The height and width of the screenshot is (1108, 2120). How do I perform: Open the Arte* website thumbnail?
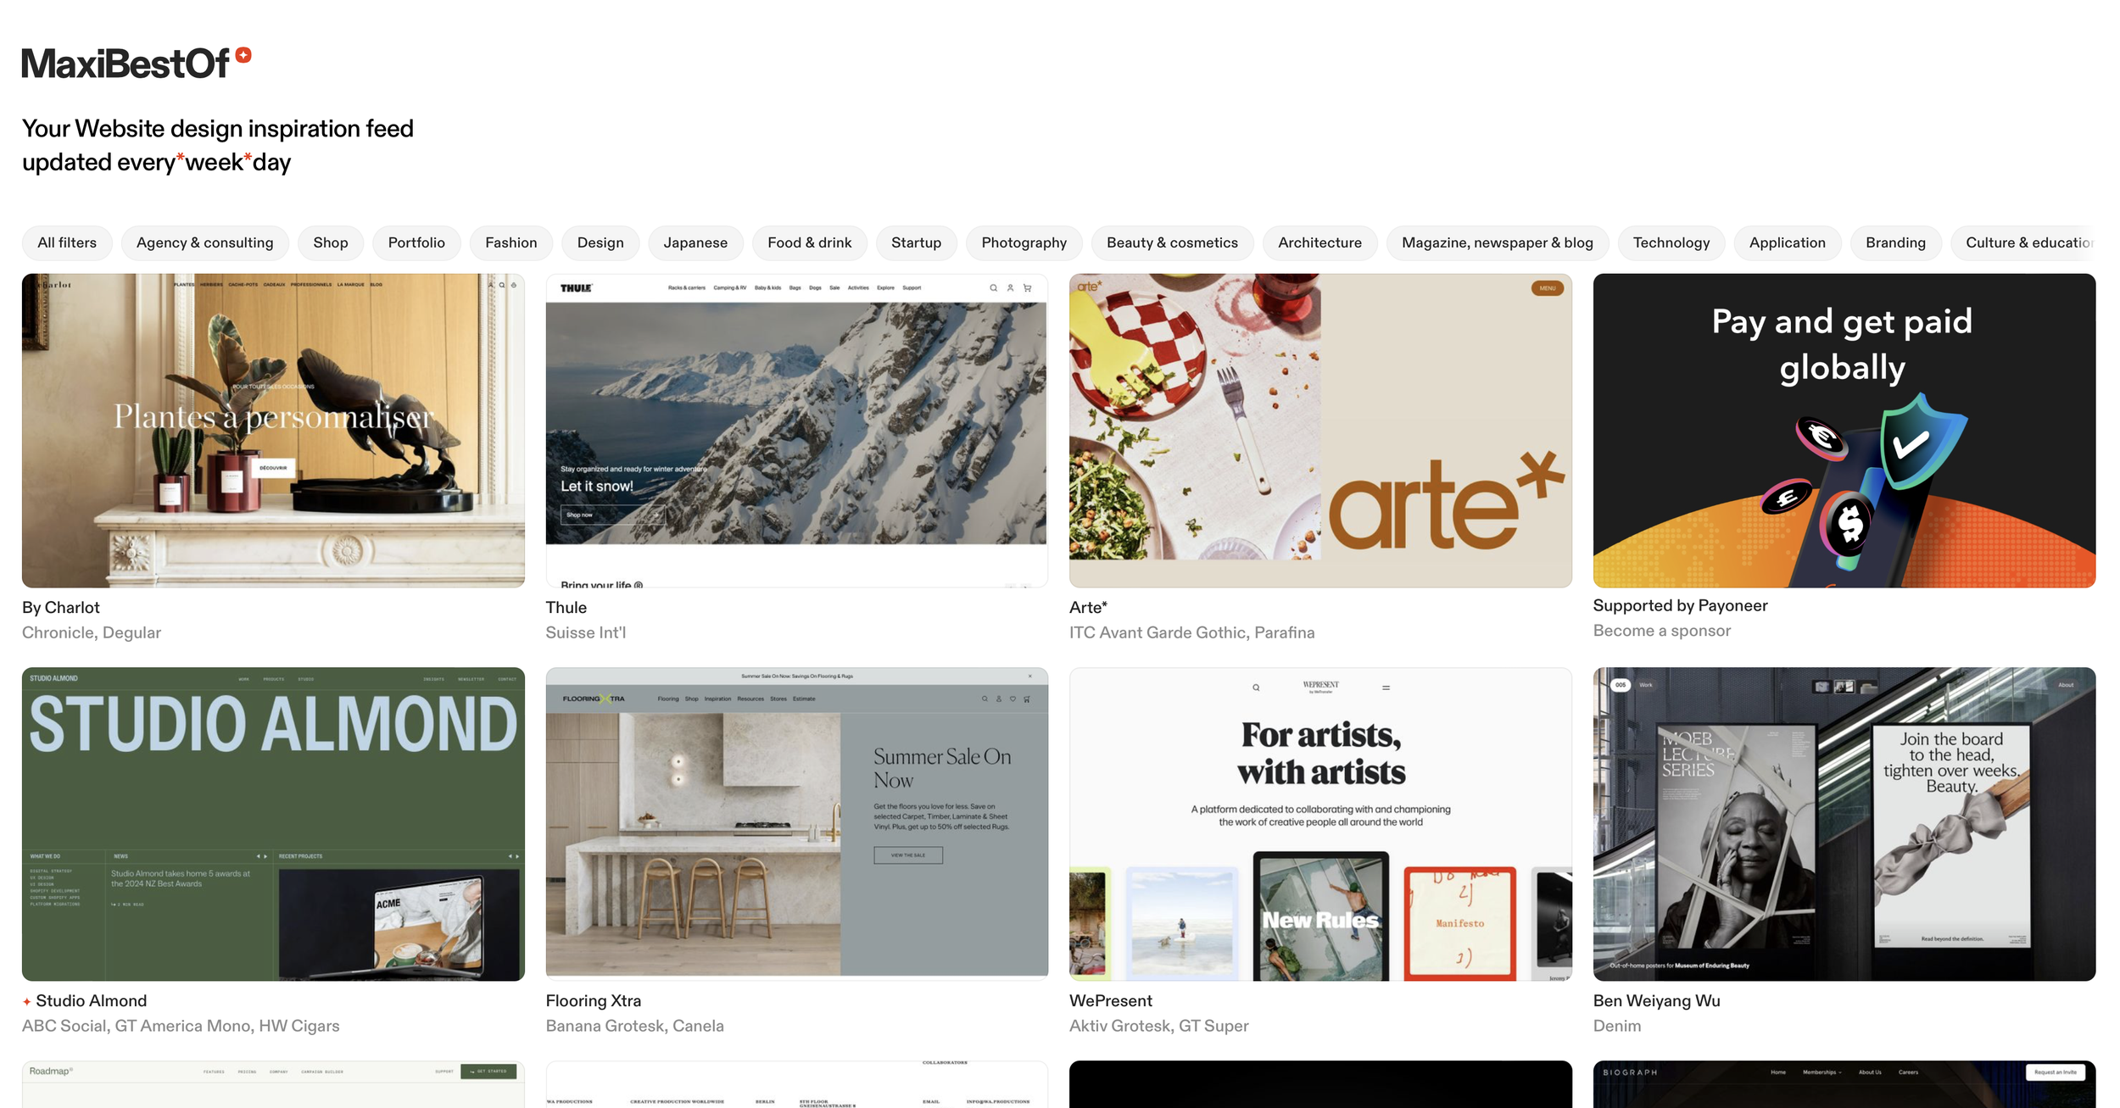pos(1319,430)
